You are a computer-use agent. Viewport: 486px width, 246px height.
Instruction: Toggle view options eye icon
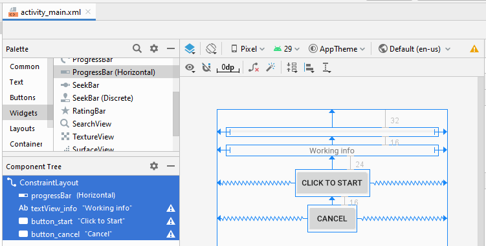click(190, 67)
